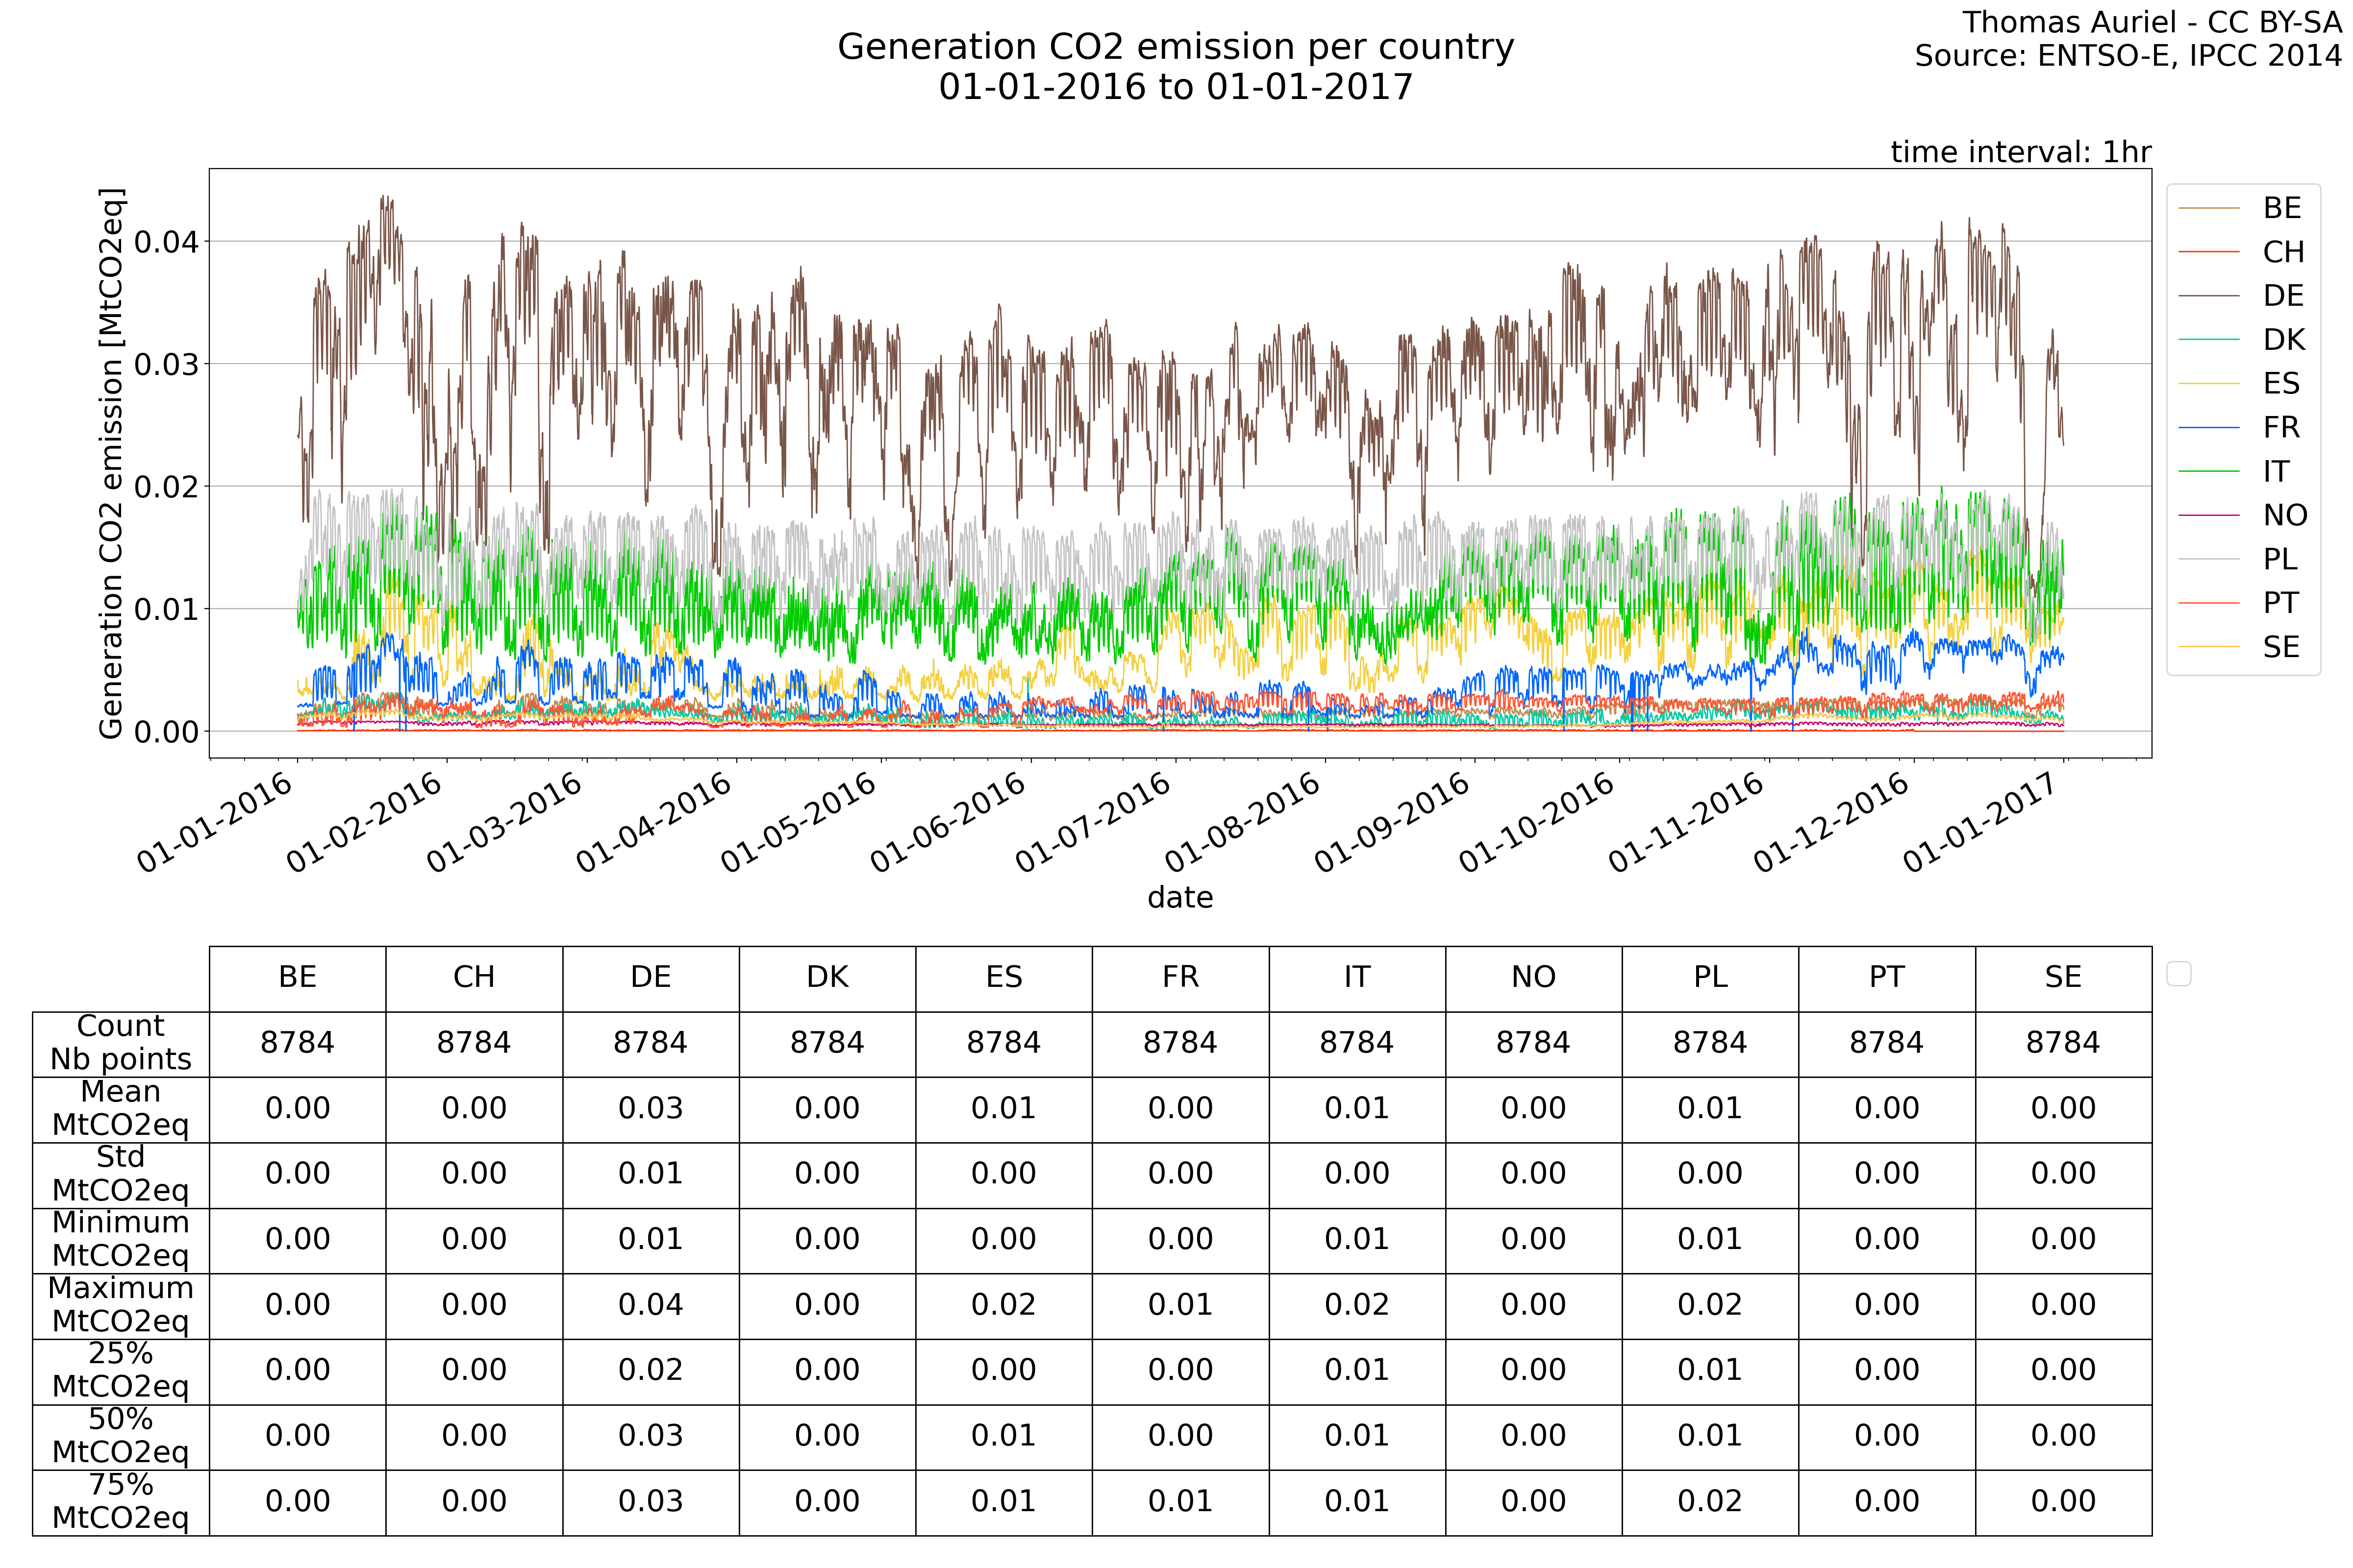Click the 01-12-2016 date tick label
This screenshot has height=1568, width=2353.
pos(1832,823)
